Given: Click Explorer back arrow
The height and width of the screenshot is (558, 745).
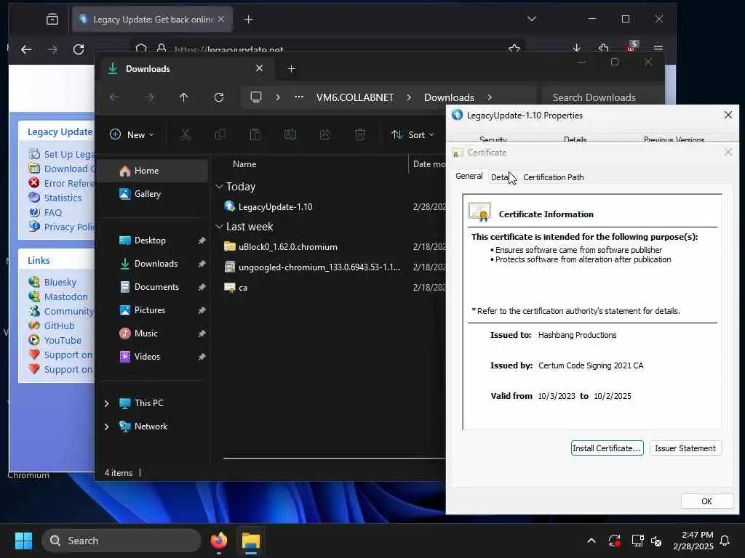Looking at the screenshot, I should click(114, 97).
